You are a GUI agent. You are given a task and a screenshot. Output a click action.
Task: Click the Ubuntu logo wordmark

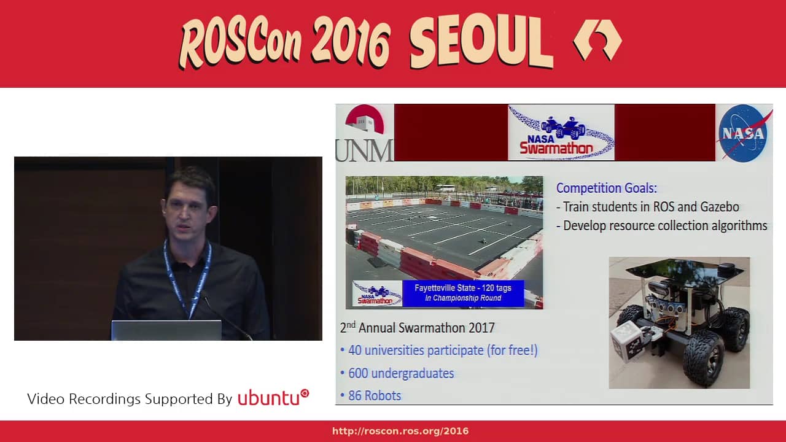tap(273, 397)
